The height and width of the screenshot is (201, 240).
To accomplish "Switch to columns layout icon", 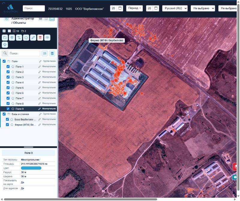I will coord(46,19).
